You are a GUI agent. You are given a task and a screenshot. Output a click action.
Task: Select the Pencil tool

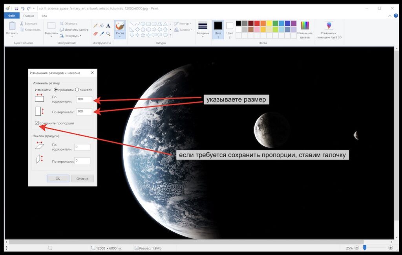tap(95, 26)
